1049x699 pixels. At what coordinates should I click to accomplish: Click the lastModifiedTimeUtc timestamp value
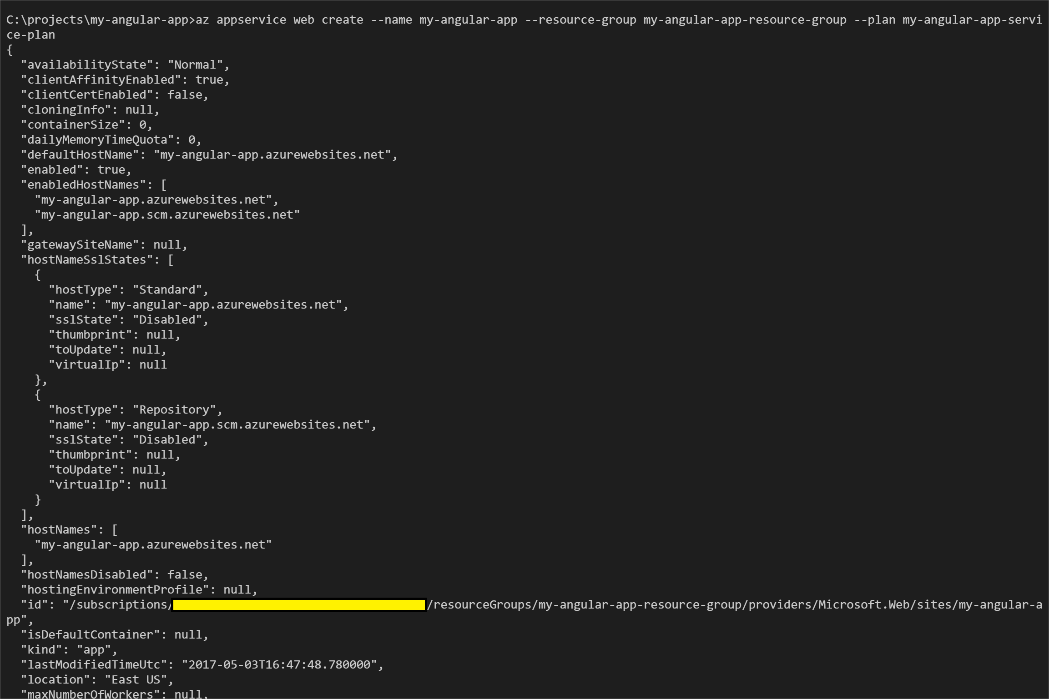(x=282, y=664)
